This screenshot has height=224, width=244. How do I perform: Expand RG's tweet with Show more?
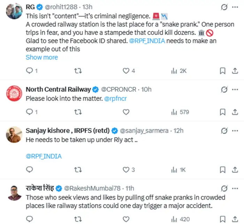tap(42, 57)
